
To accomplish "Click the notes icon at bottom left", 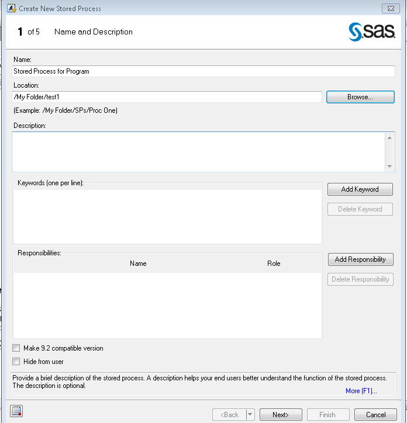I will click(x=16, y=411).
